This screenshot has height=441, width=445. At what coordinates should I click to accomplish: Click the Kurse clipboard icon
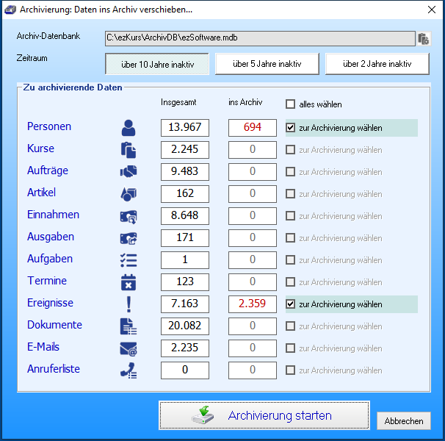129,150
